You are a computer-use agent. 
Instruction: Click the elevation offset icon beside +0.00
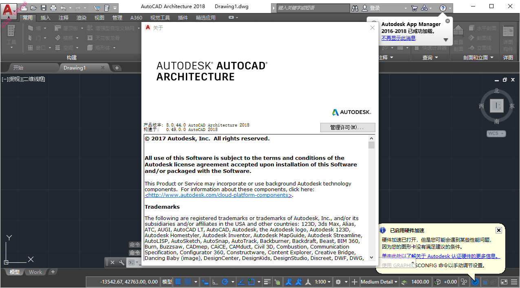[438, 281]
